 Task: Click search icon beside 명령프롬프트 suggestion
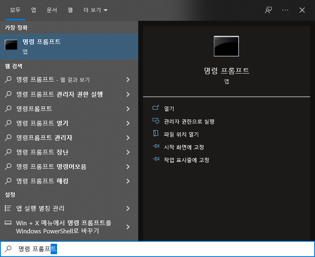click(x=8, y=108)
